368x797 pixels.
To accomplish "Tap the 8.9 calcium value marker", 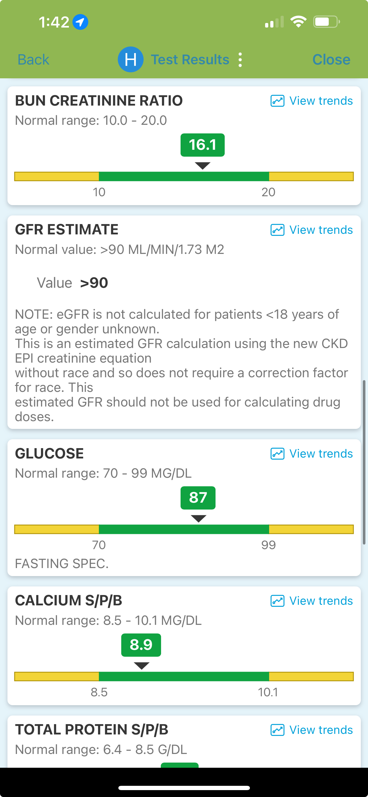I will tap(141, 645).
